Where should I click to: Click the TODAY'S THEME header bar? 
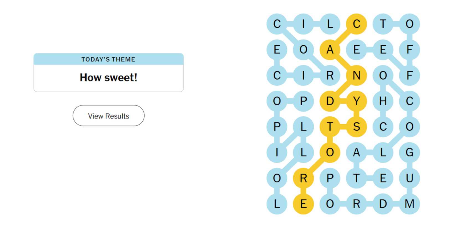(108, 59)
